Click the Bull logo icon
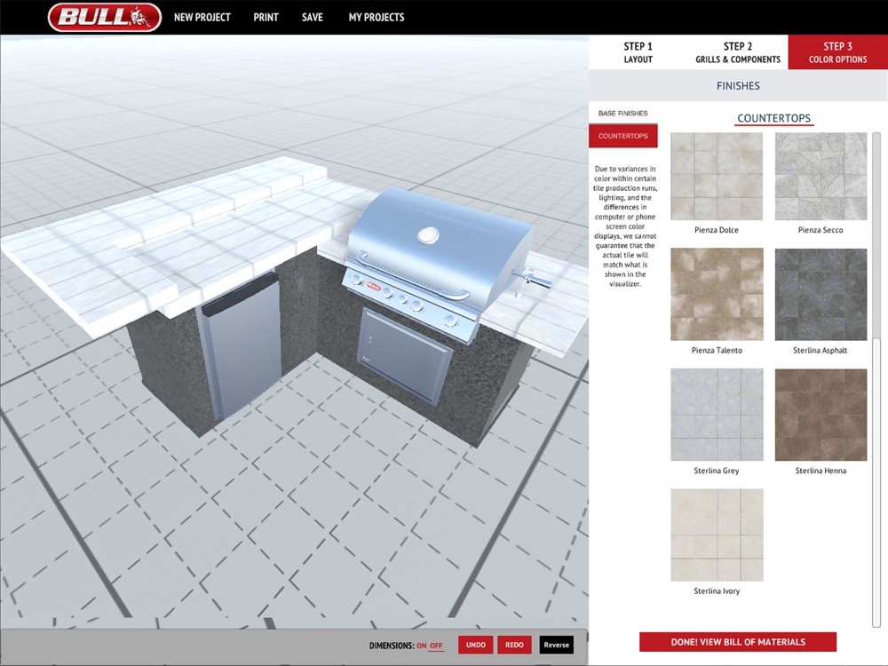The width and height of the screenshot is (888, 666). click(105, 17)
